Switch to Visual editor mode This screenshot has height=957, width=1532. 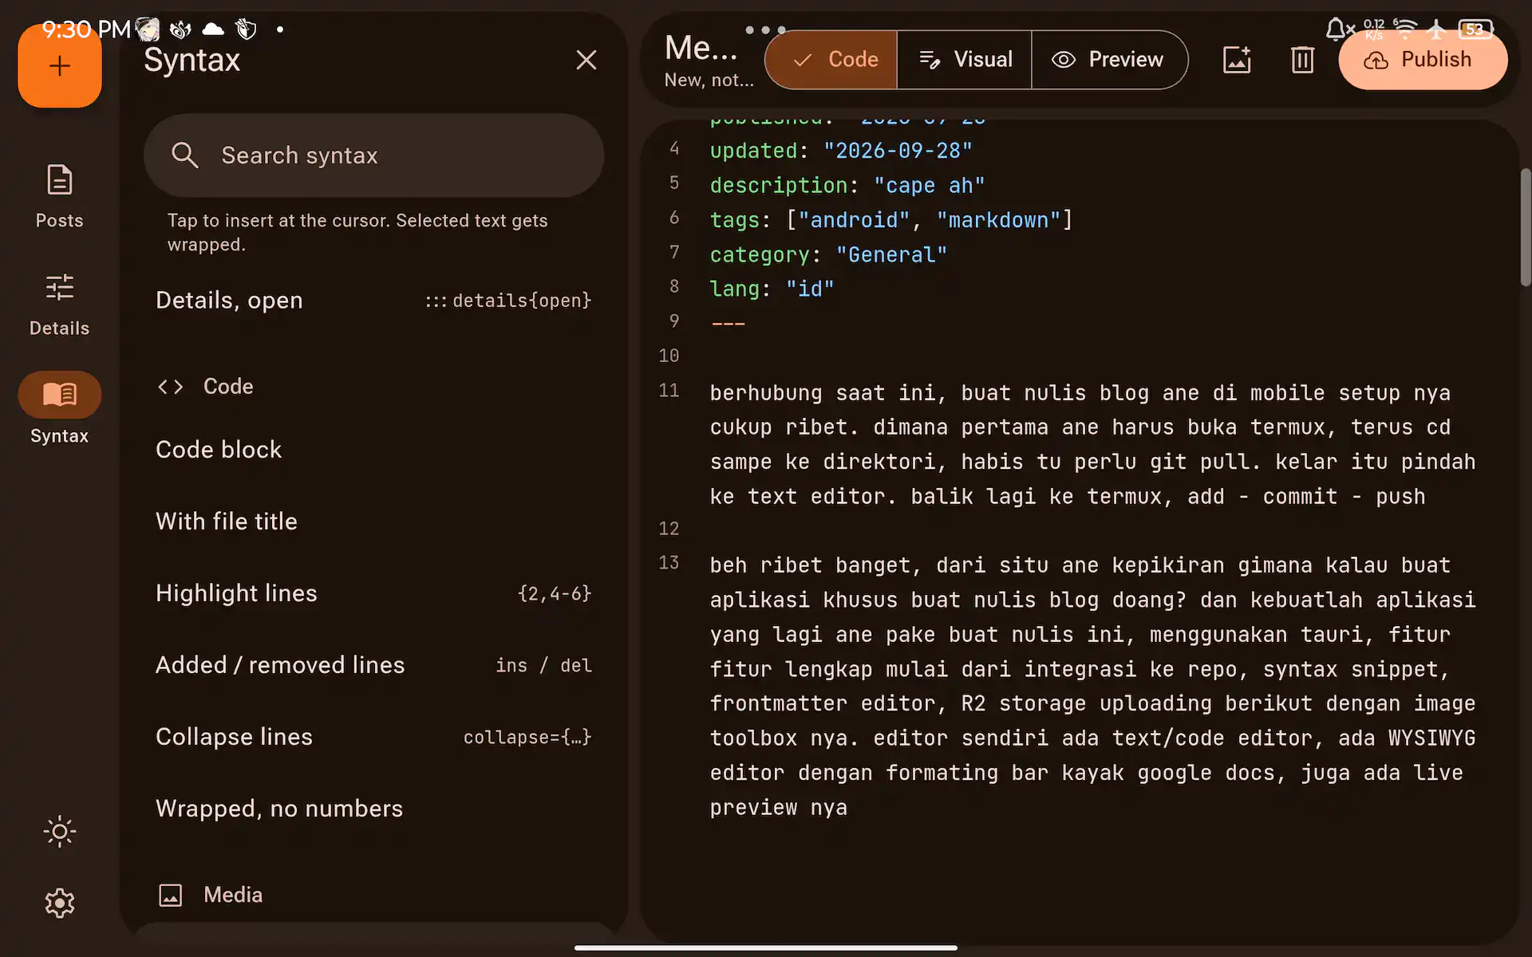pos(965,60)
